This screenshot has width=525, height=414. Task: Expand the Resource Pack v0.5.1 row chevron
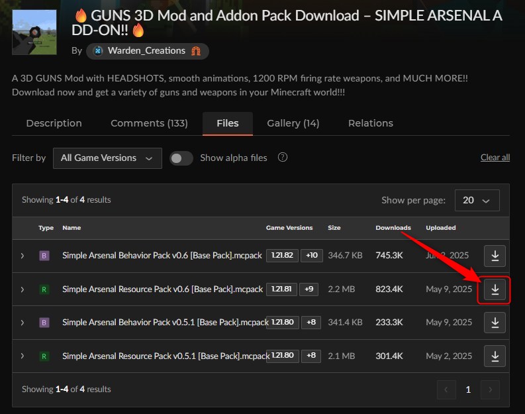23,356
